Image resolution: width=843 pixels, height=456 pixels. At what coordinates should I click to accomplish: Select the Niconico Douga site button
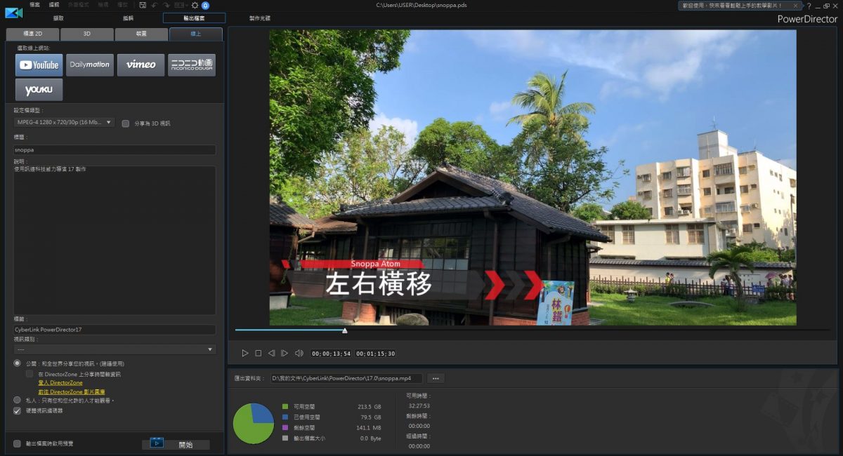pos(192,65)
